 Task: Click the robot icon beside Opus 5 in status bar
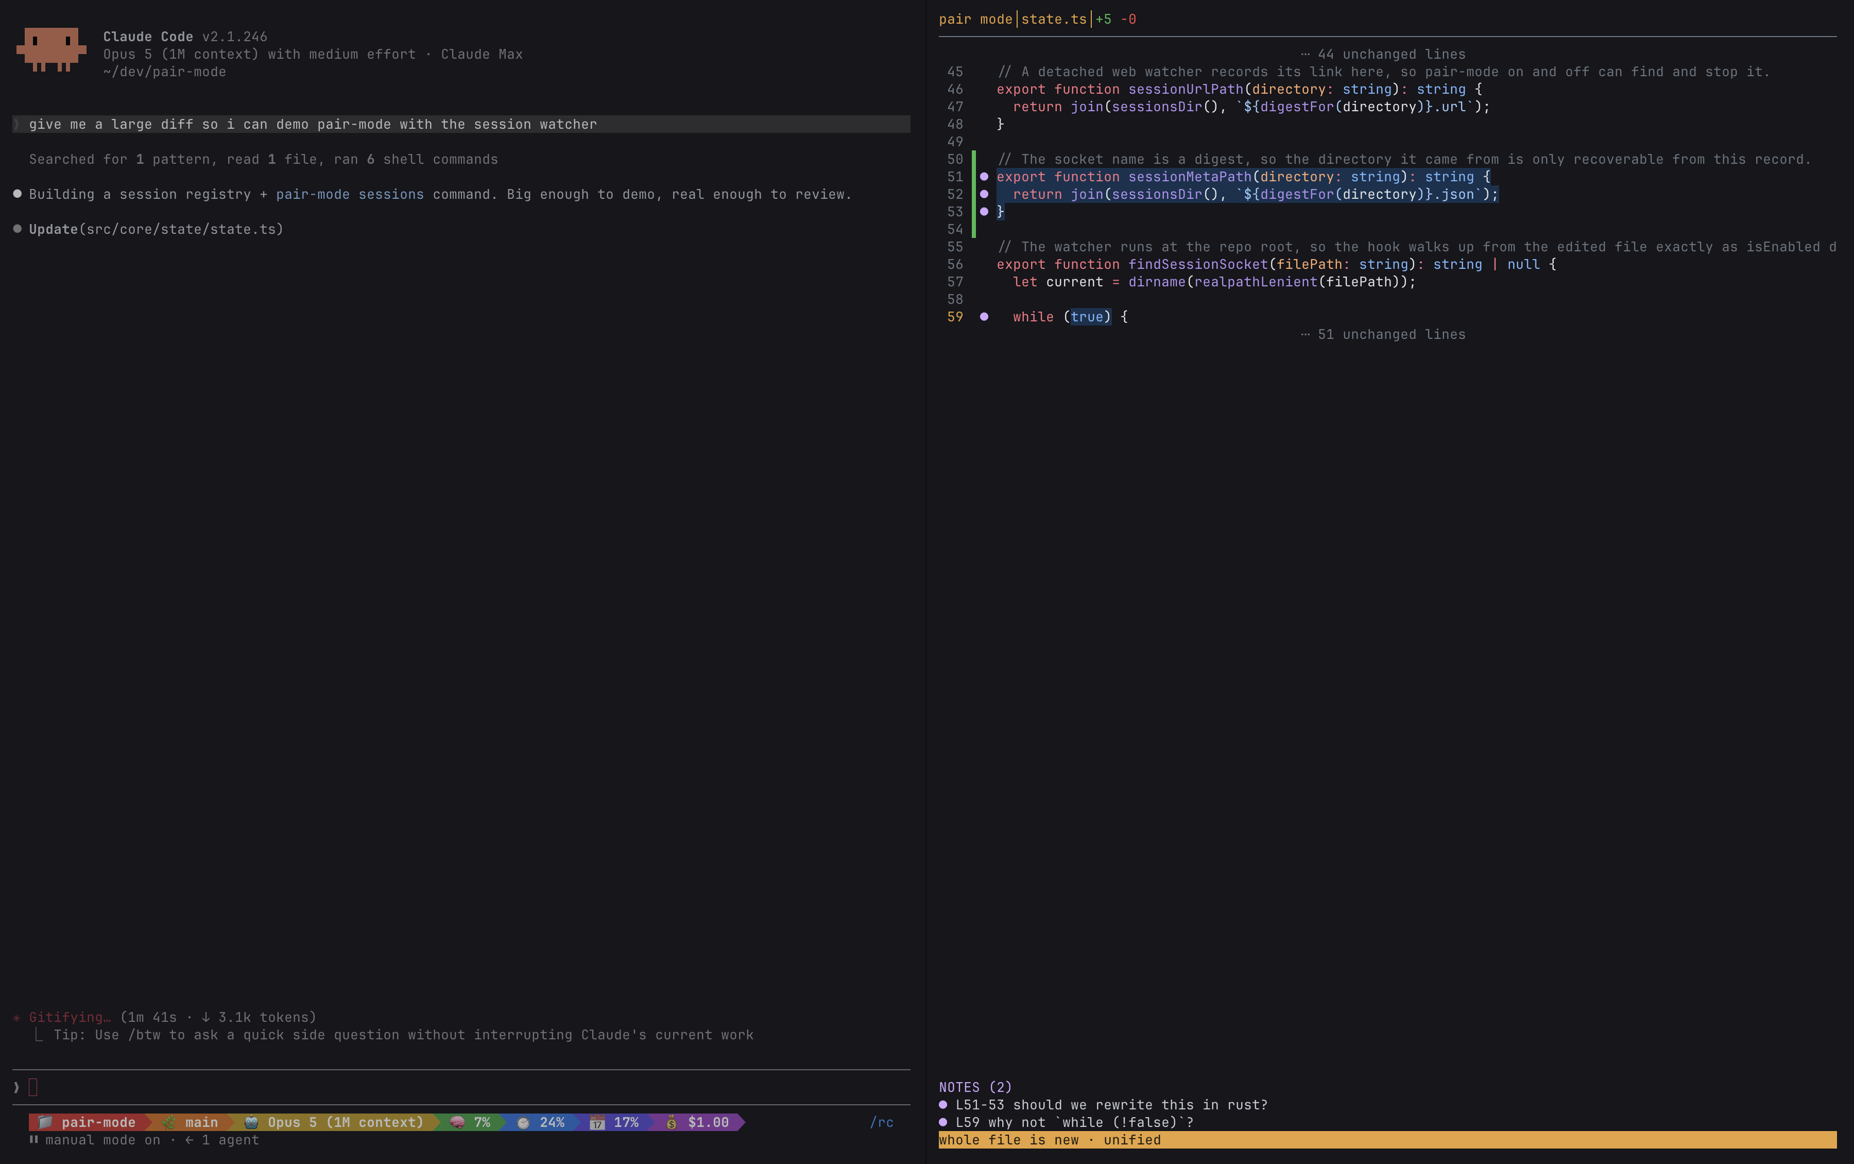coord(251,1122)
